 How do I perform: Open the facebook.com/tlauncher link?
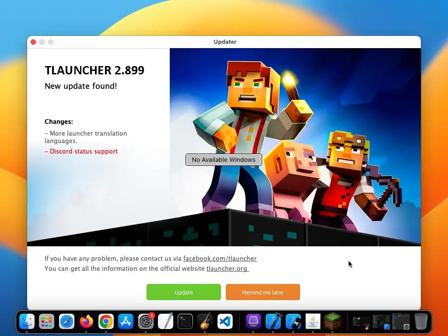pyautogui.click(x=220, y=258)
